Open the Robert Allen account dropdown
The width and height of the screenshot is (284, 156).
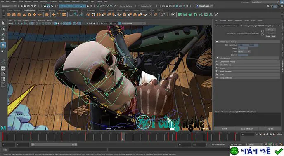(204, 6)
